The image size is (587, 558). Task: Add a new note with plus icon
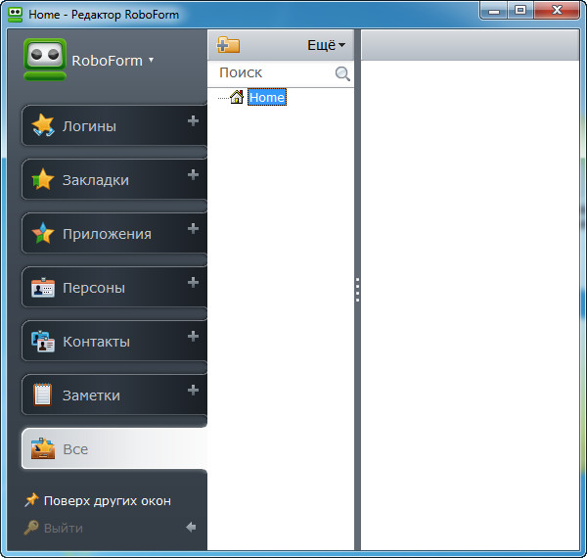pos(193,391)
